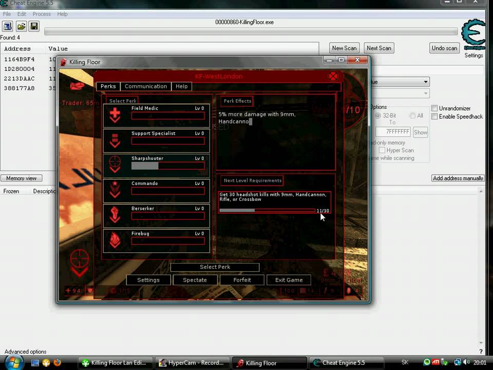Open the Help menu in Cheat Engine
This screenshot has height=370, width=493.
(62, 14)
